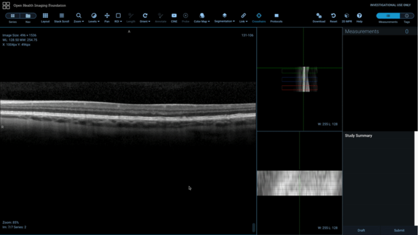Open the Segmentation dropdown menu

[225, 17]
